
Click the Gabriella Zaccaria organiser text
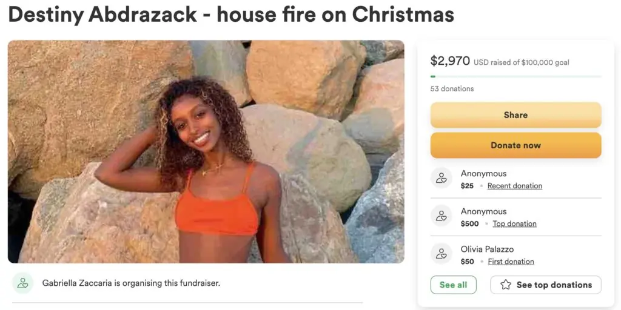(x=131, y=283)
